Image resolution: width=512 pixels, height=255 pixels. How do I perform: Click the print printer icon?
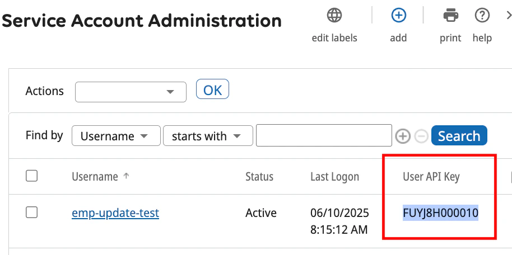450,16
